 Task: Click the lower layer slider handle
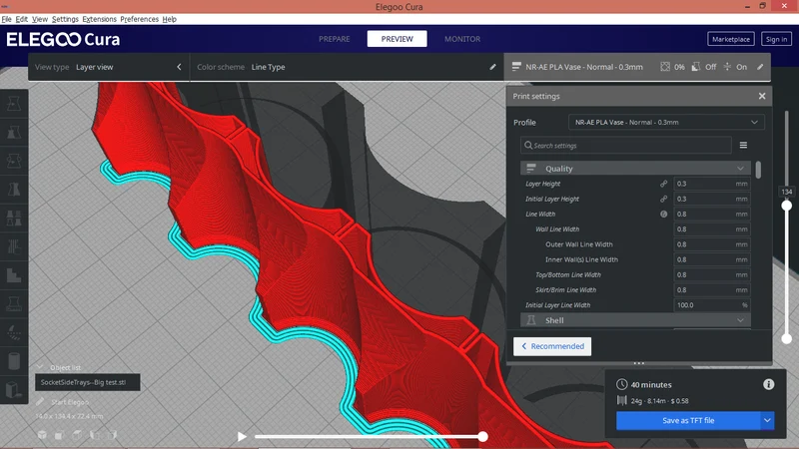tap(787, 338)
